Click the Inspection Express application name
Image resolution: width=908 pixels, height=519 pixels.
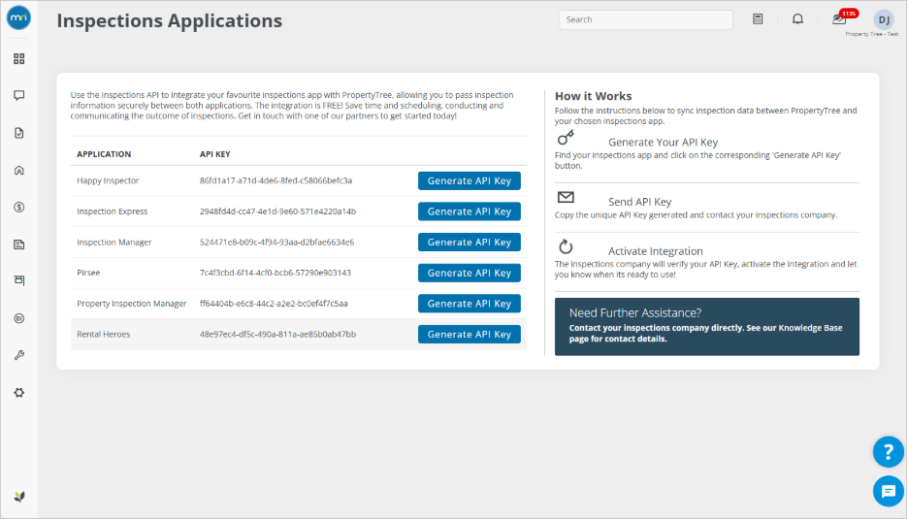(112, 211)
